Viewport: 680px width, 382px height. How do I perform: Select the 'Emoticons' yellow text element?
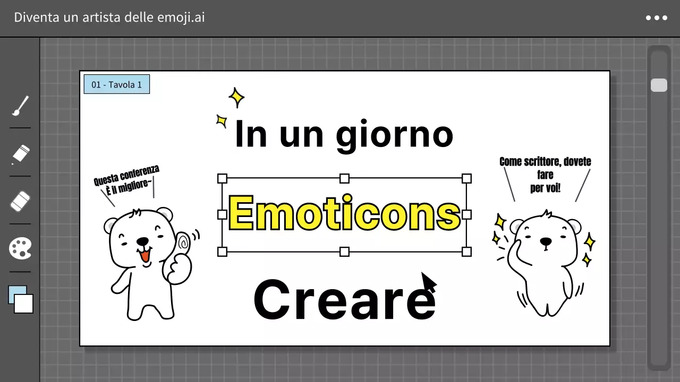point(344,214)
